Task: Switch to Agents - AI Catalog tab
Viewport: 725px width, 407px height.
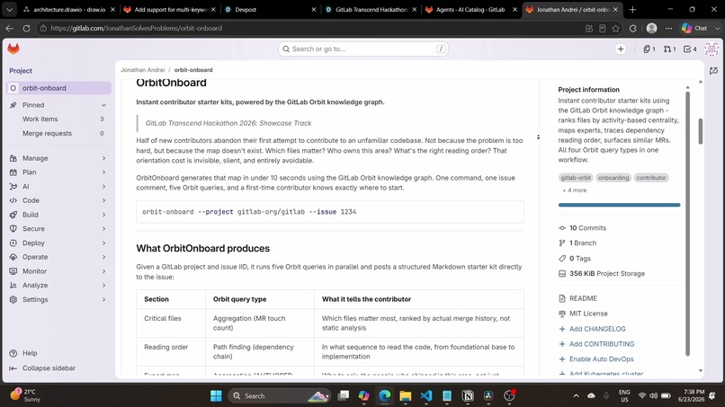Action: coord(470,9)
